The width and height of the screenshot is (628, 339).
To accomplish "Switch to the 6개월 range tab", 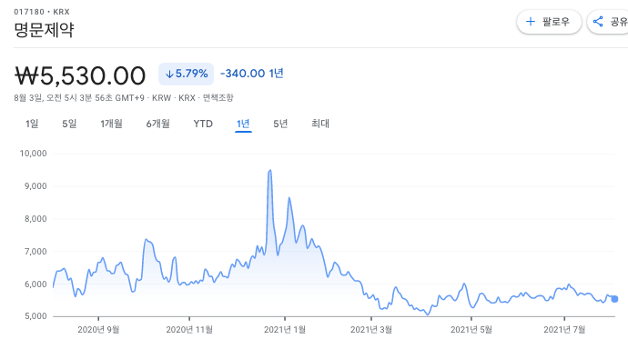I will click(157, 124).
